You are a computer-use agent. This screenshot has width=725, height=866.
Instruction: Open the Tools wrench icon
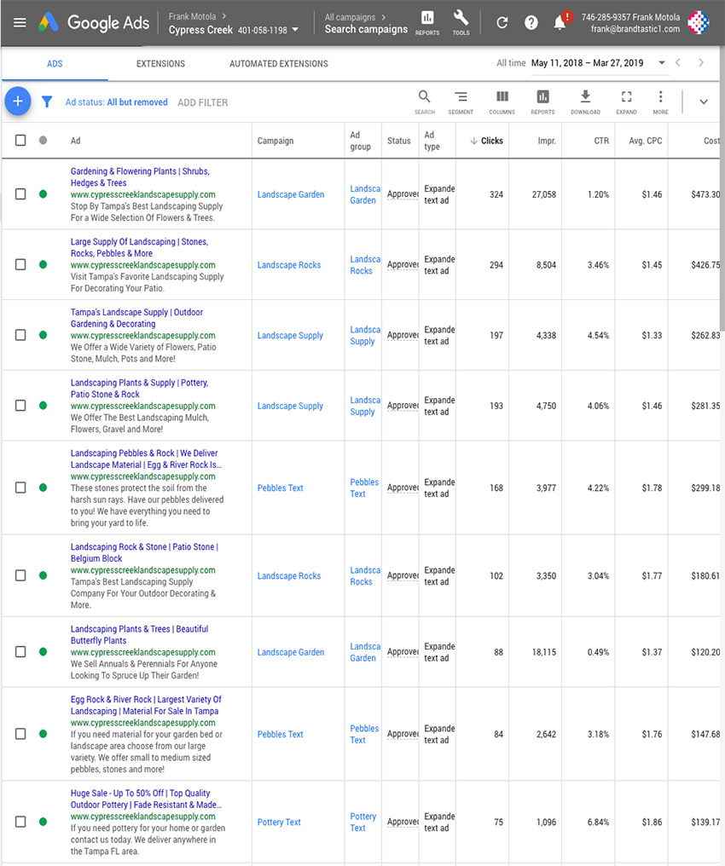(461, 23)
